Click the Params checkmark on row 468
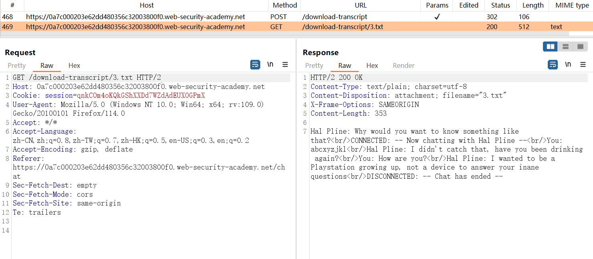Screen dimensions: 593x259 click(x=437, y=17)
